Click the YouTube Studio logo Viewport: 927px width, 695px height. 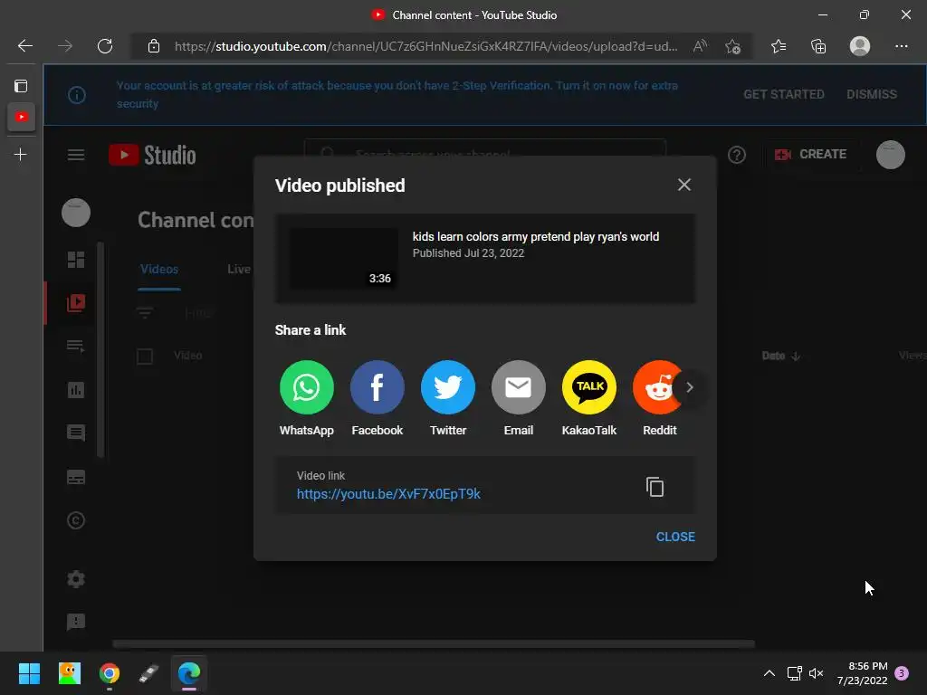(x=152, y=155)
